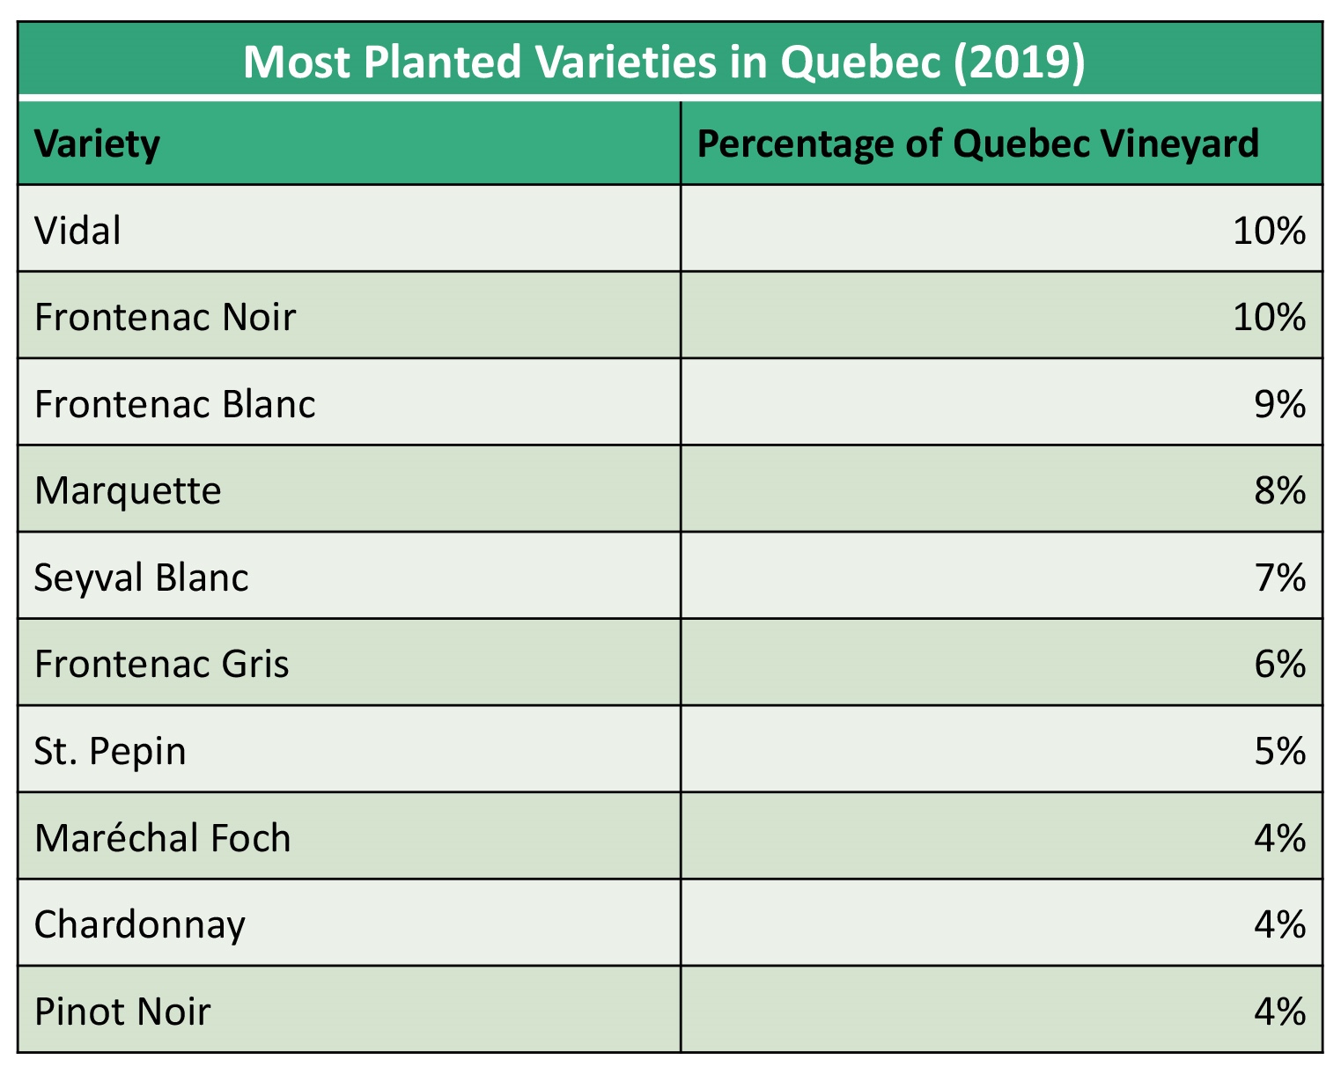Screen dimensions: 1341x1067
Task: Select the Chardonnay variety cell
Action: pyautogui.click(x=139, y=924)
